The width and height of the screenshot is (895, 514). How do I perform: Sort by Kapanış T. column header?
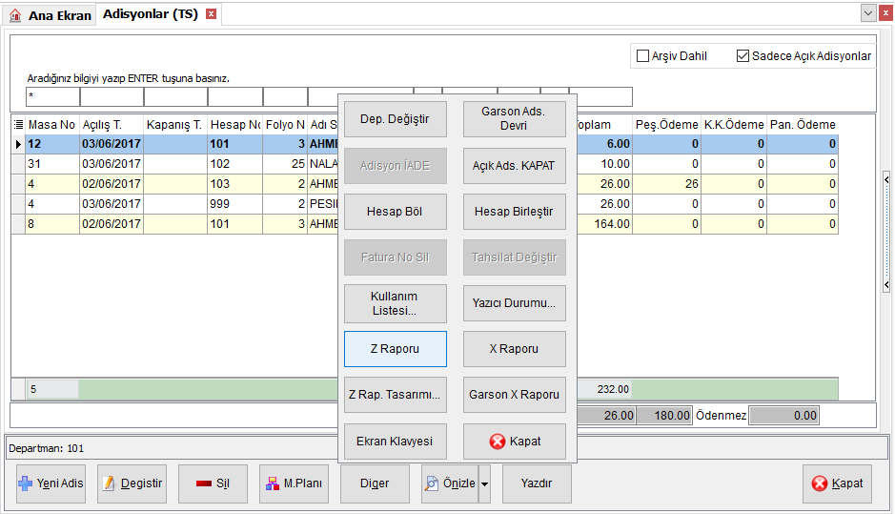pos(175,125)
